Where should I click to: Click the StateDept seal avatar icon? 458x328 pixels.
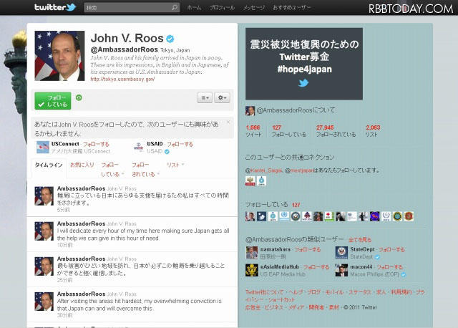pyautogui.click(x=341, y=253)
